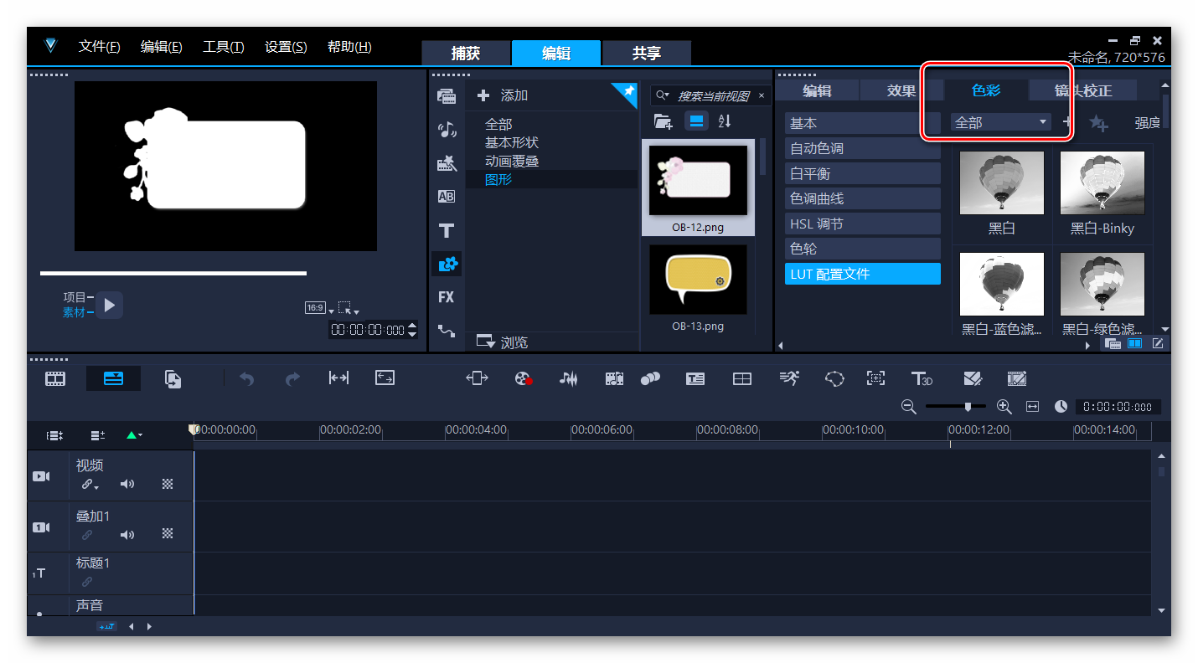This screenshot has height=663, width=1198.
Task: Expand the 视频 track ripple link dropdown
Action: click(90, 485)
